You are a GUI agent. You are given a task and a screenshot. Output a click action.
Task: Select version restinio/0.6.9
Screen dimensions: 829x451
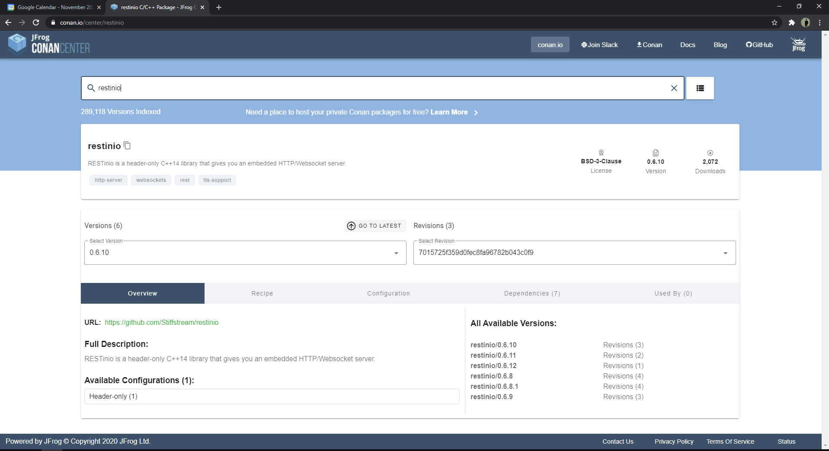pyautogui.click(x=491, y=397)
